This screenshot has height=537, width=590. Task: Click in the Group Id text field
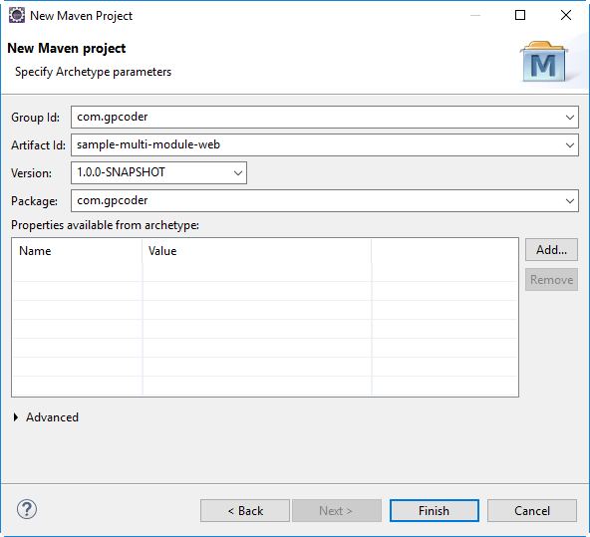(x=318, y=118)
